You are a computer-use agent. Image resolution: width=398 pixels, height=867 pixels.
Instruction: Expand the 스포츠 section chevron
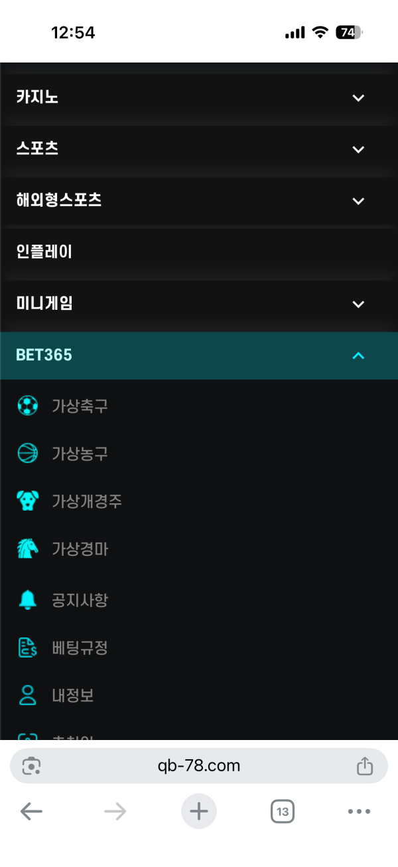[358, 149]
